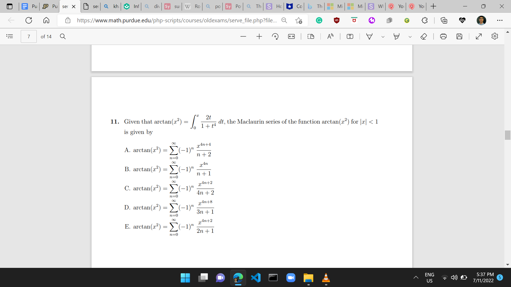This screenshot has width=511, height=287.
Task: Save the PDF file
Action: click(x=460, y=36)
